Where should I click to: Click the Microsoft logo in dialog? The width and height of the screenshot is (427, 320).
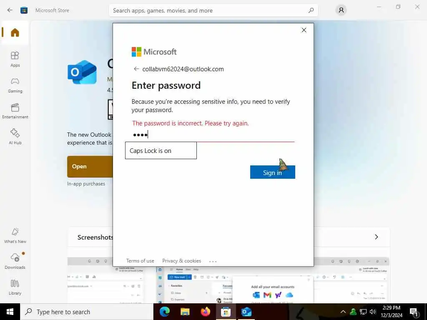tap(154, 52)
